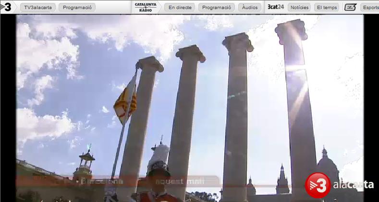Open TV3 Programació button

tap(77, 8)
